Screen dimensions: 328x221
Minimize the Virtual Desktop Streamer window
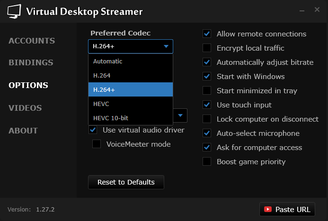302,10
